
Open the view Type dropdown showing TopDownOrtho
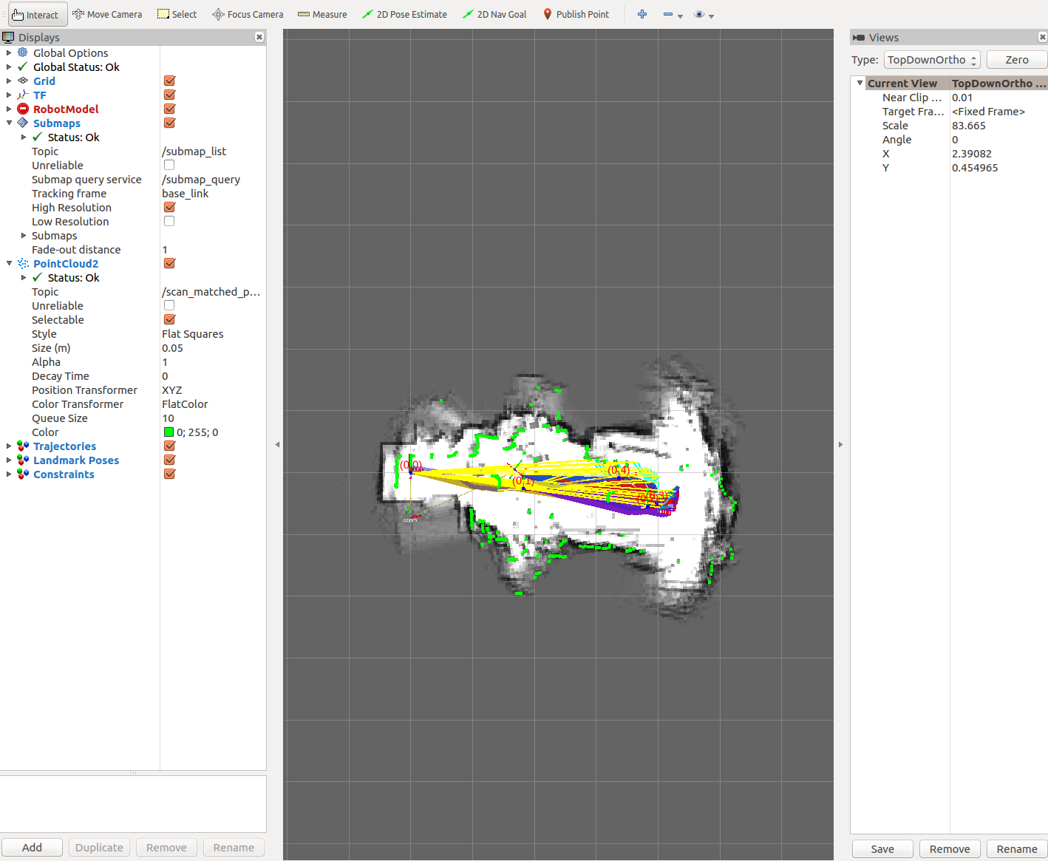(931, 59)
